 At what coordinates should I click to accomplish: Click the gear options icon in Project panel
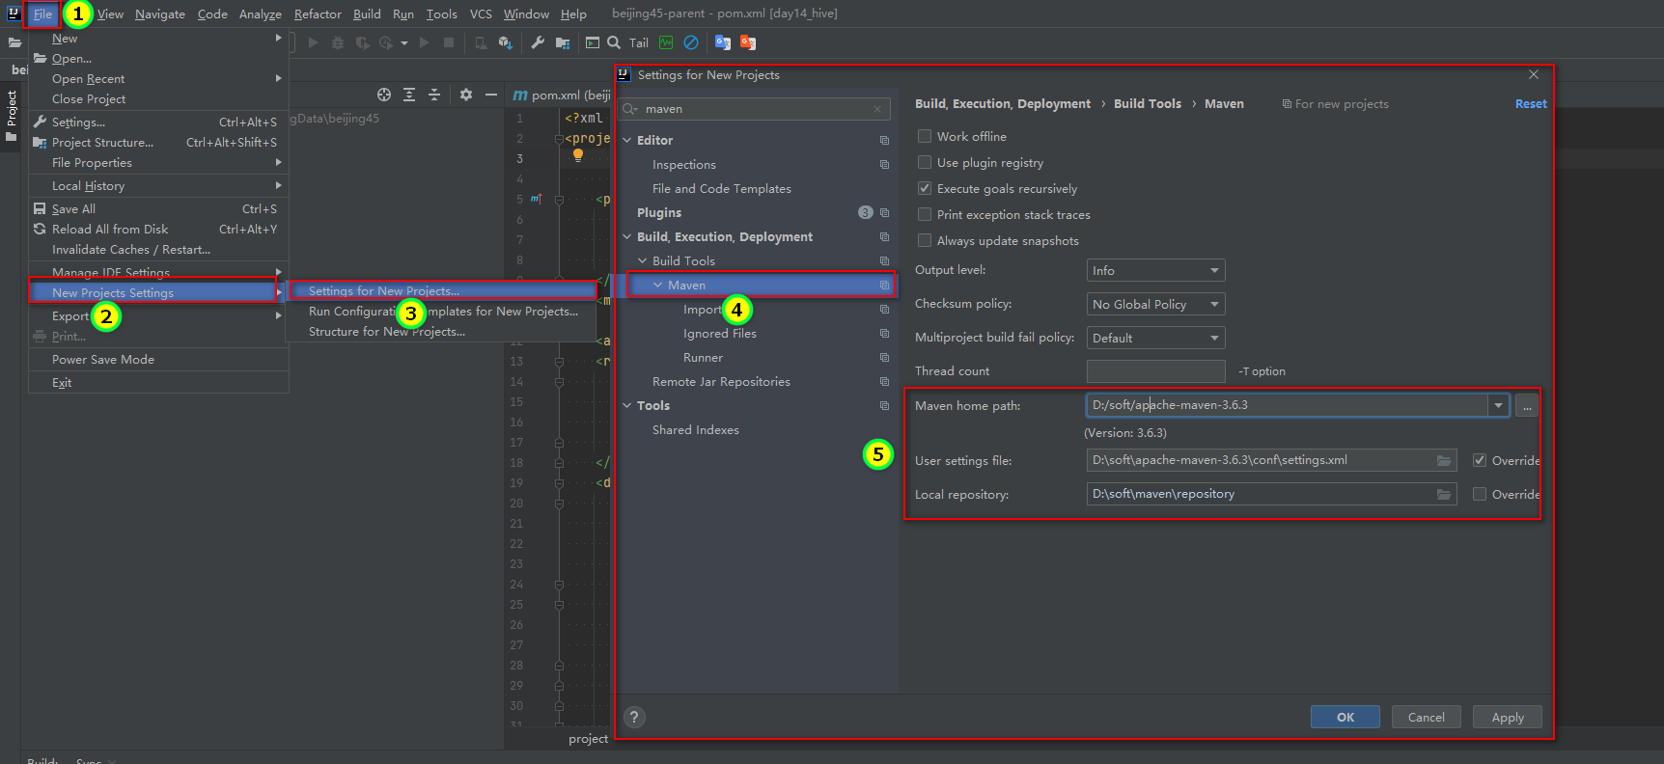pyautogui.click(x=466, y=95)
